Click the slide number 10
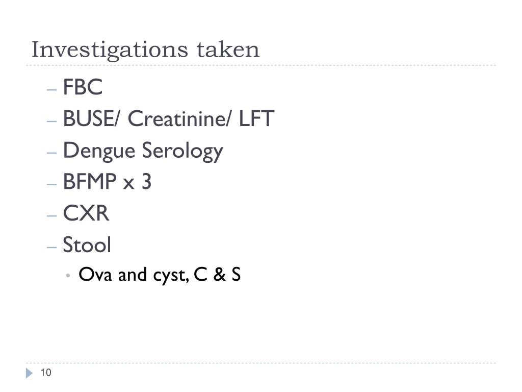The width and height of the screenshot is (522, 392). [46, 372]
